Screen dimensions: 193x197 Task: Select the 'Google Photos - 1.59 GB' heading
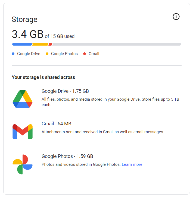tap(67, 156)
